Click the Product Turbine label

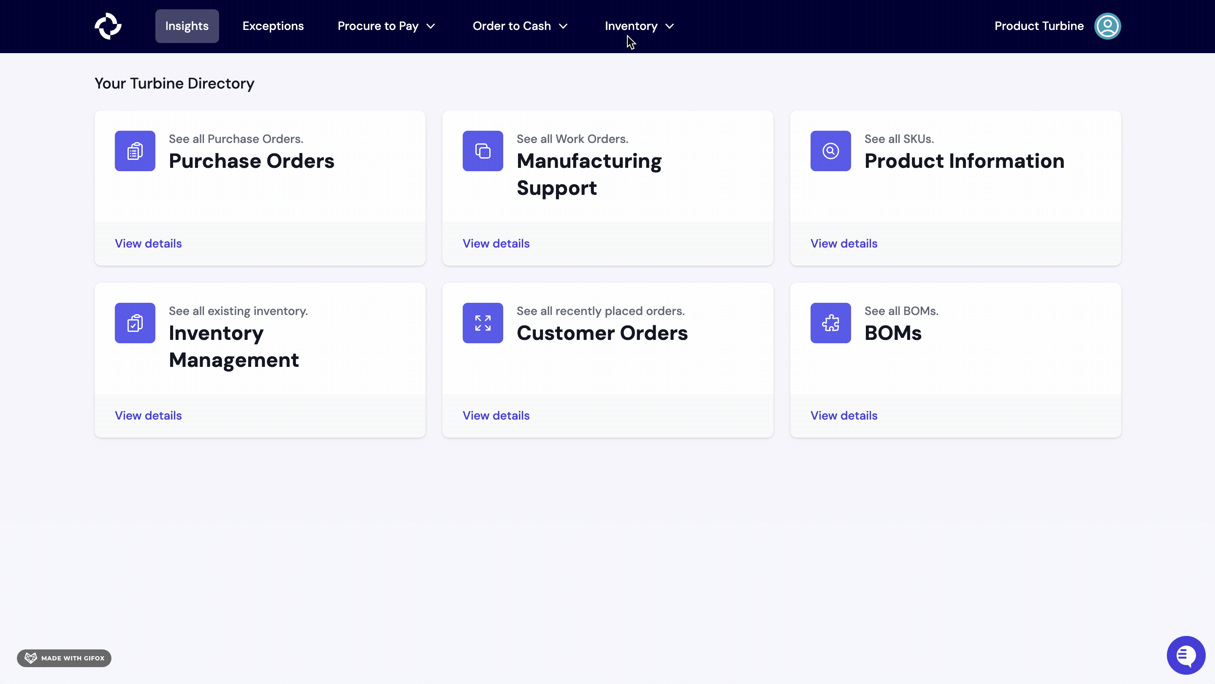(1039, 26)
